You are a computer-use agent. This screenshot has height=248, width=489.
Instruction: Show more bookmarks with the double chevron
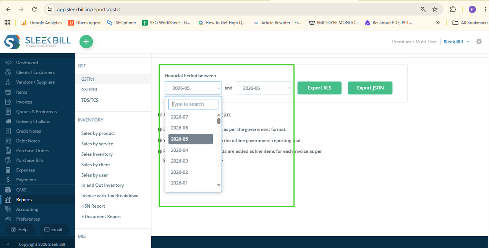tap(438, 23)
